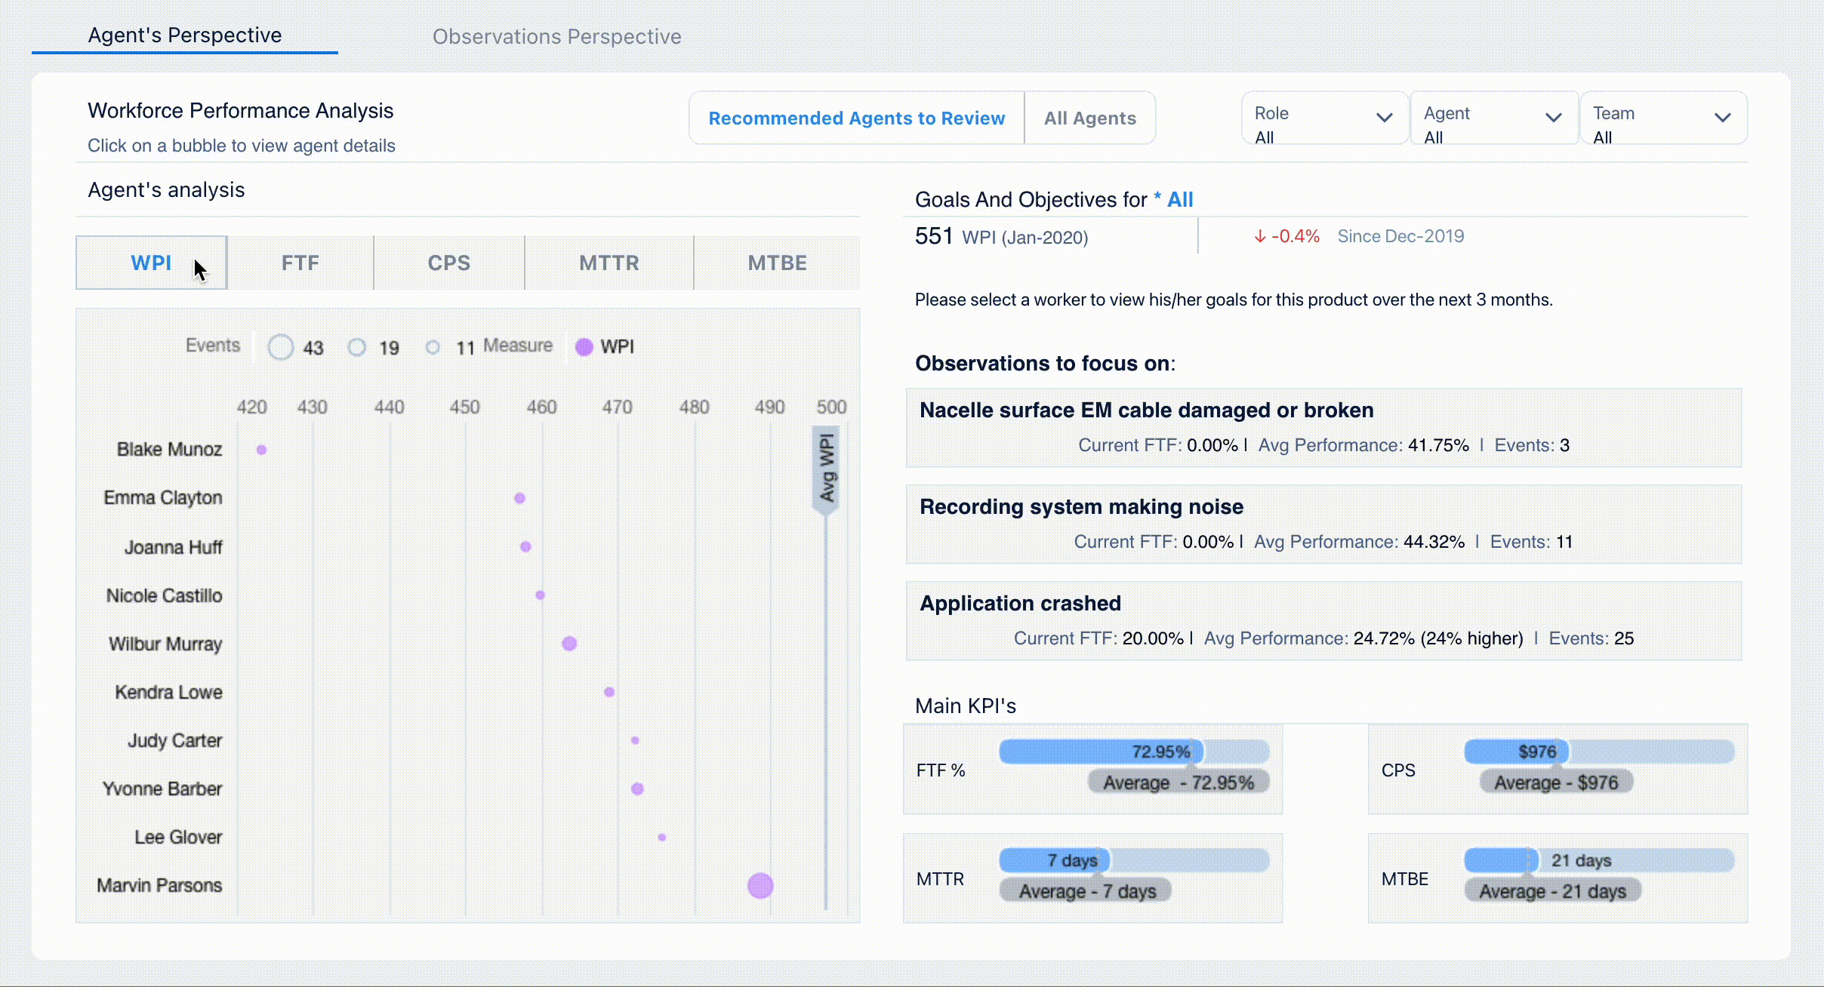This screenshot has height=987, width=1824.
Task: Switch to All Agents view
Action: coord(1089,118)
